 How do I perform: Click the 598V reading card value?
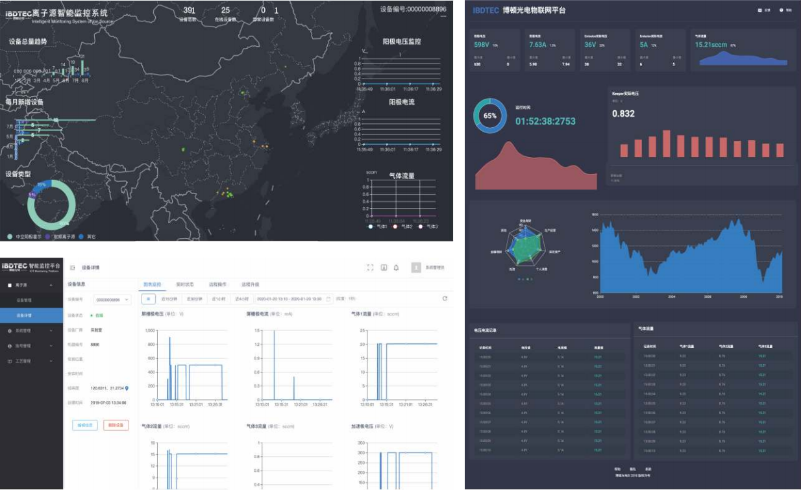pos(481,45)
